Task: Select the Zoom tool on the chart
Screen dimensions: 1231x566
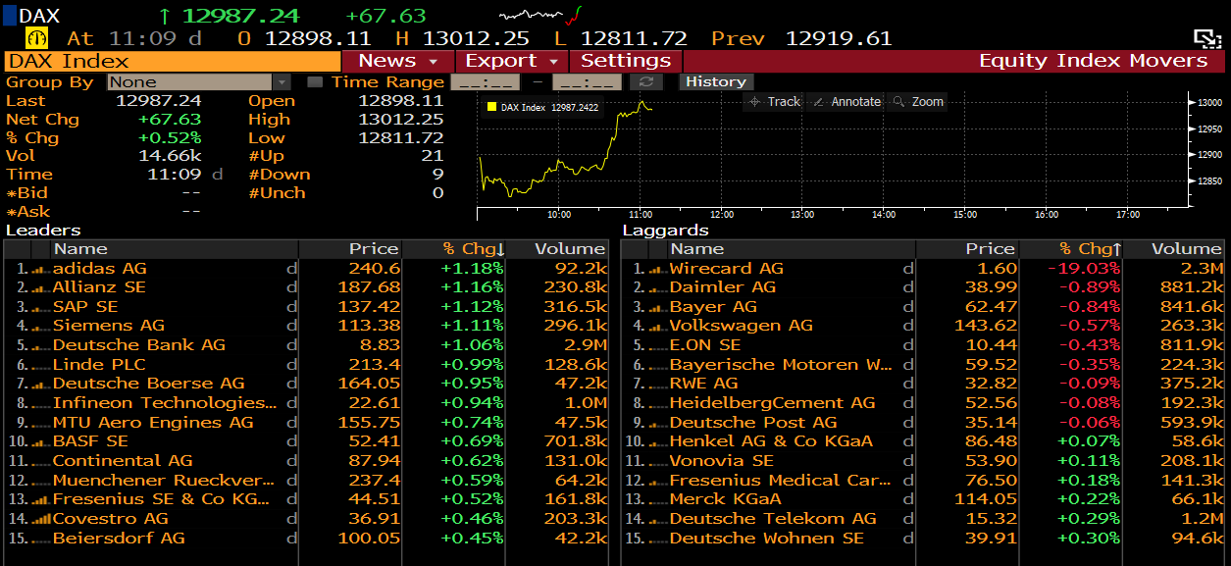Action: pos(917,102)
